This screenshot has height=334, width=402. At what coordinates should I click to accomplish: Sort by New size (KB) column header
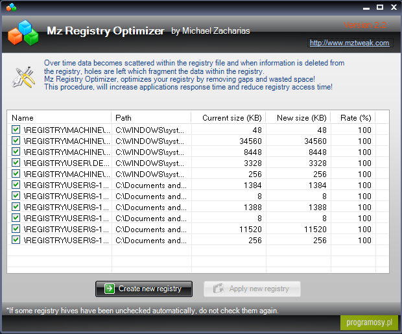click(x=298, y=118)
